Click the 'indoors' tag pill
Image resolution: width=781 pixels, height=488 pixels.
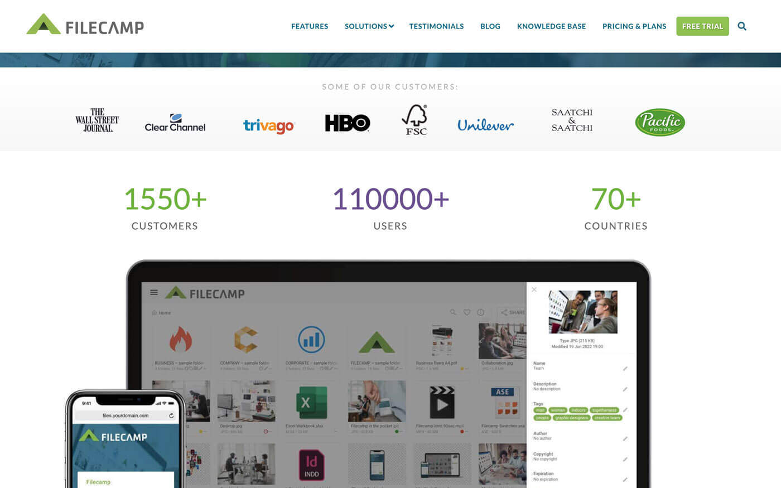pos(578,410)
